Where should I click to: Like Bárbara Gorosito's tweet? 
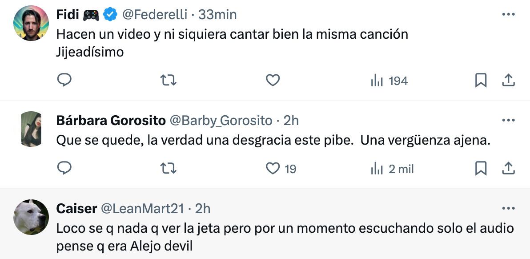273,168
